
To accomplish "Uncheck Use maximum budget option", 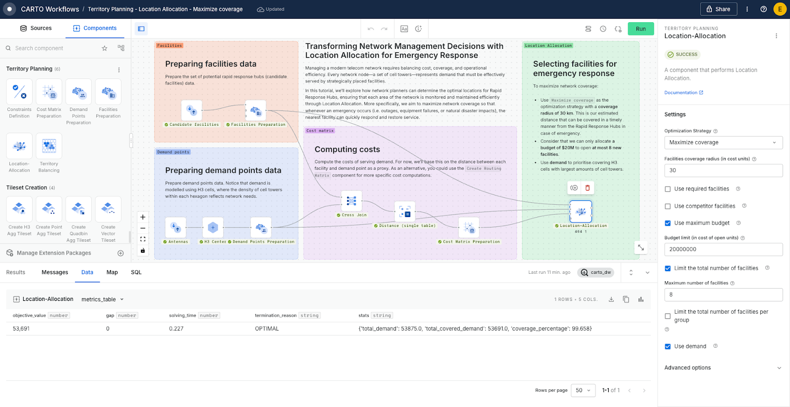I will 668,223.
